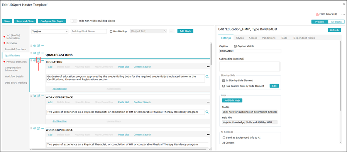
Task: Click the Caption field containing EDUCATION
Action: tap(250, 51)
